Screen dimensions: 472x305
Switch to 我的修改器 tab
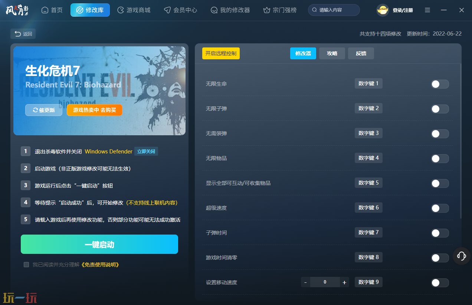pyautogui.click(x=230, y=10)
